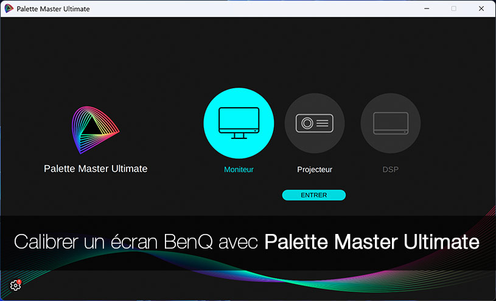Click the Palette Master Ultimate text below the logo
496x301 pixels.
96,169
